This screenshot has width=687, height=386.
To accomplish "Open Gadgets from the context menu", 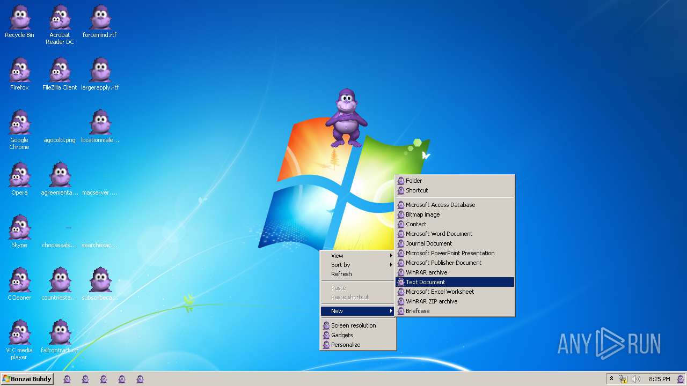I will pyautogui.click(x=358, y=335).
